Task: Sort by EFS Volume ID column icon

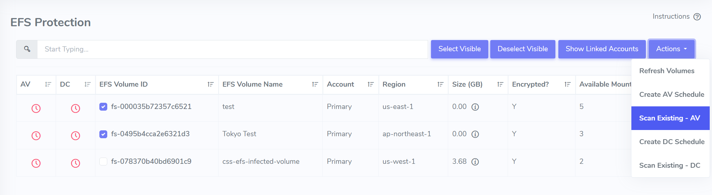Action: coord(211,85)
